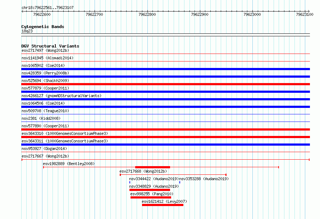Click the blue bar under nsv577879

click(165, 92)
